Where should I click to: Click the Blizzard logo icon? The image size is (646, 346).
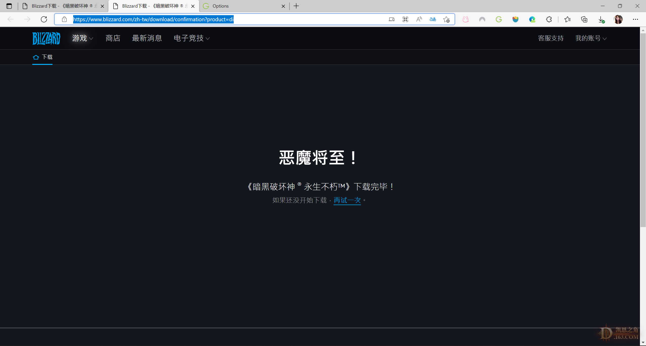[x=46, y=38]
